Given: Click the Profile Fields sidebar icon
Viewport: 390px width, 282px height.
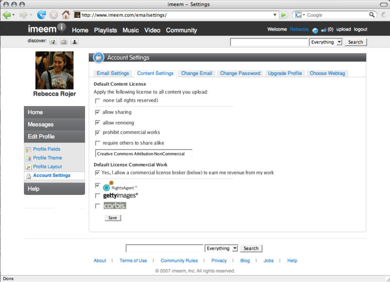Looking at the screenshot, I should click(28, 150).
